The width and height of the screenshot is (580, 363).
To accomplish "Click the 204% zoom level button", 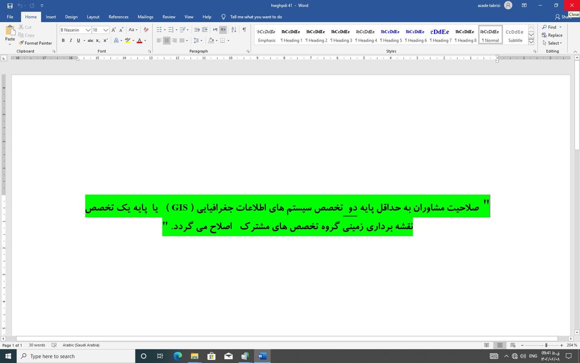I will click(x=571, y=345).
